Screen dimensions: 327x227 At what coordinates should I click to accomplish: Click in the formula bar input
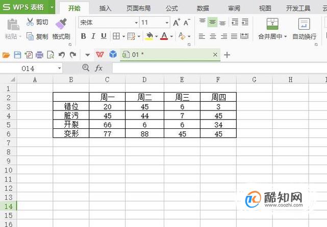(x=219, y=68)
